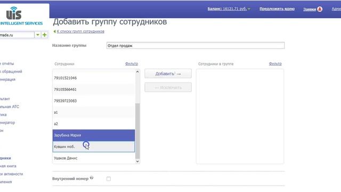
Task: Select the a1 entry in employee list
Action: (94, 113)
